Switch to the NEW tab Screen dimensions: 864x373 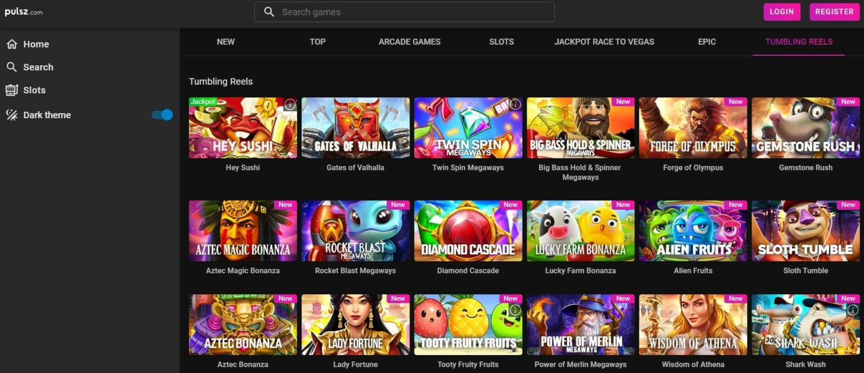(x=226, y=42)
